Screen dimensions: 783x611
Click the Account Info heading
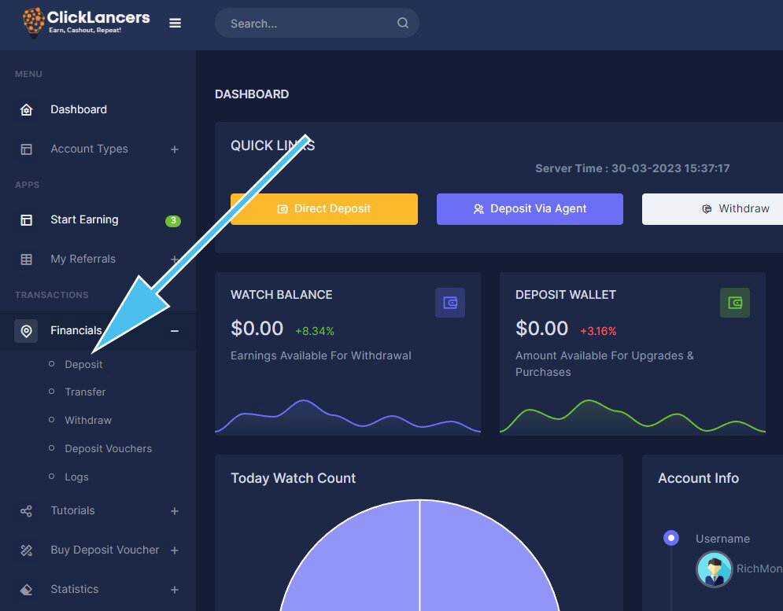point(698,478)
